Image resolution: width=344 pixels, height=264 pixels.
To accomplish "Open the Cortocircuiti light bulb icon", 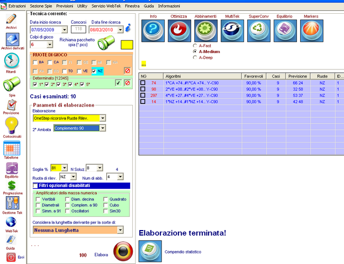I will click(x=12, y=125).
